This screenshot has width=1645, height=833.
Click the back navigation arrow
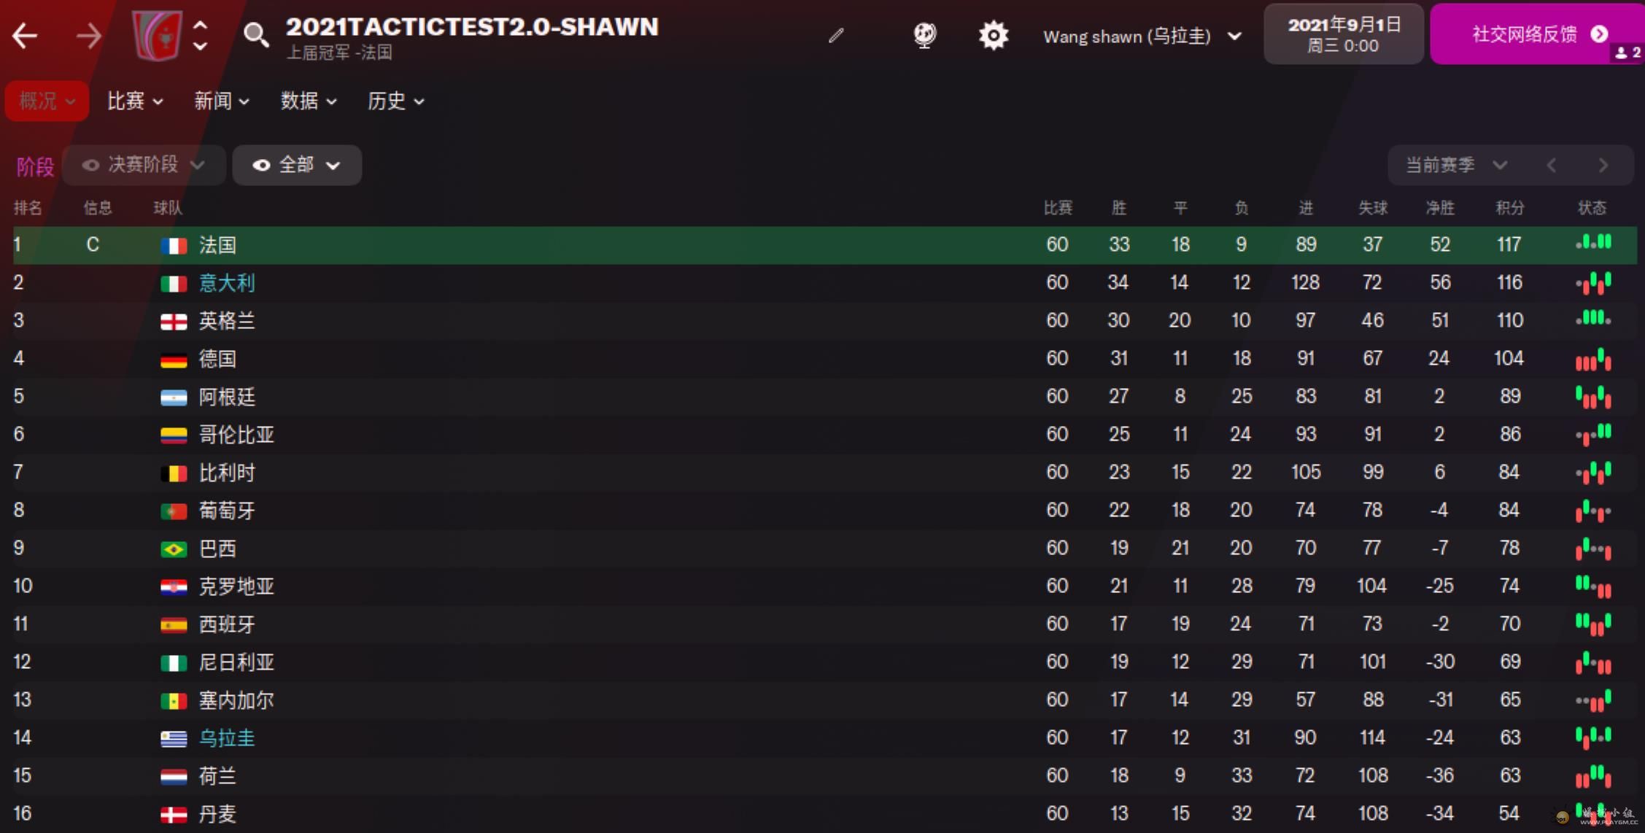coord(25,35)
